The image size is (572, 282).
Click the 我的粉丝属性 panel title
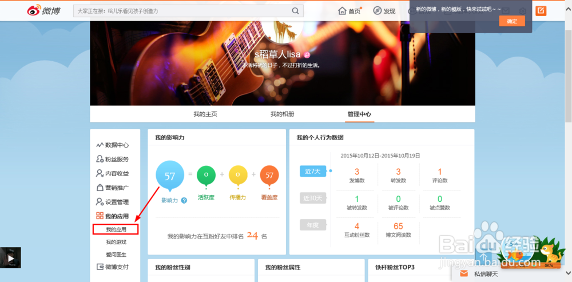point(283,267)
